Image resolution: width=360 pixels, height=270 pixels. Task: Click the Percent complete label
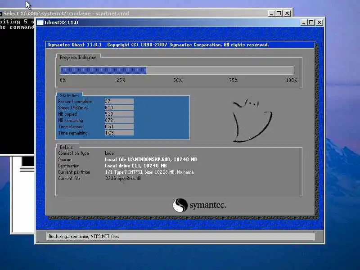pos(75,102)
